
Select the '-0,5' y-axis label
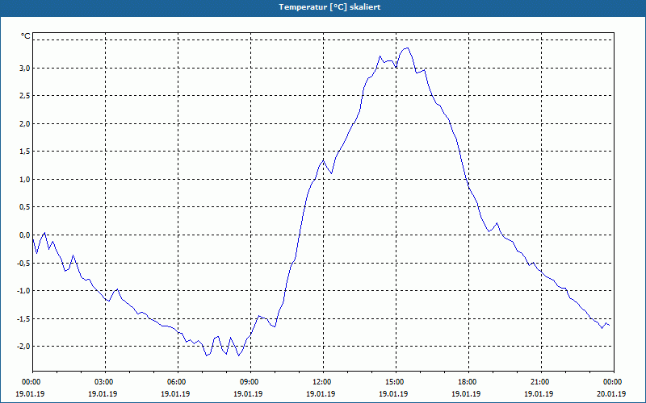(24, 263)
